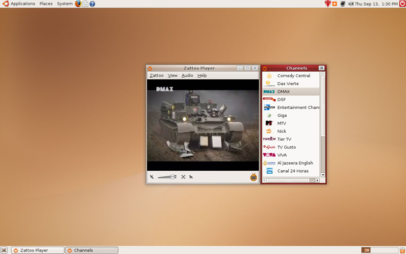Select the Das Vierte channel logo

pos(269,84)
